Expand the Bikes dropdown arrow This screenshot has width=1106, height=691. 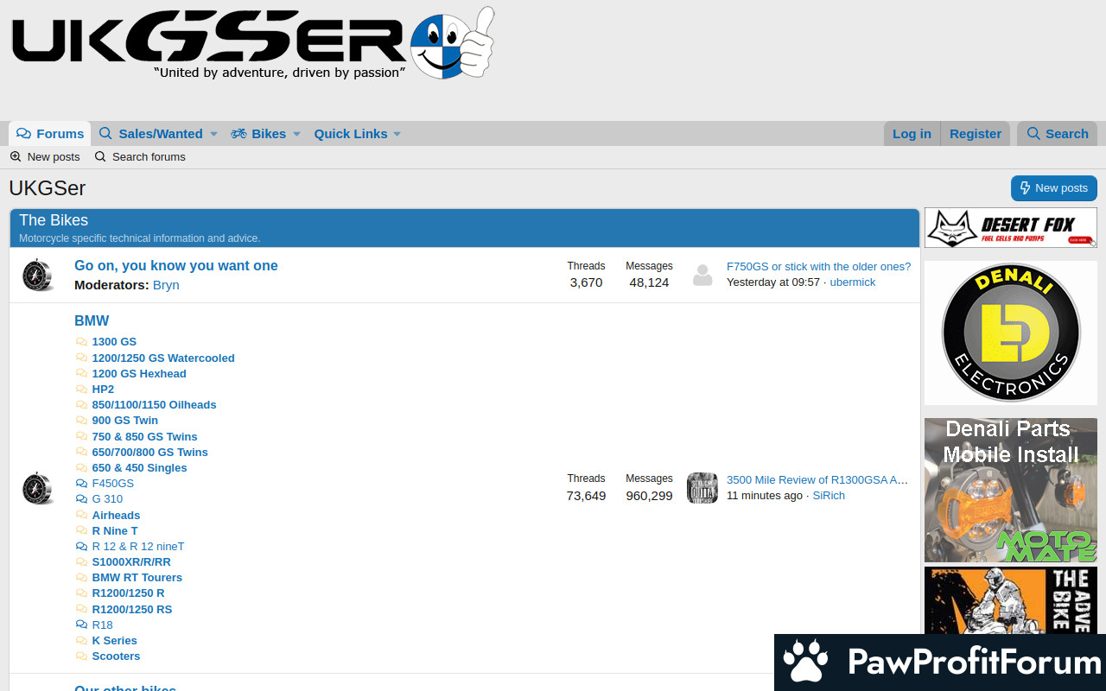[296, 134]
